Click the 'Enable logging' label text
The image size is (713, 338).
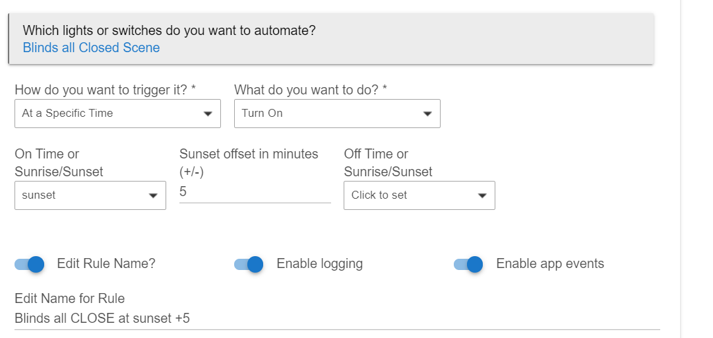point(319,263)
